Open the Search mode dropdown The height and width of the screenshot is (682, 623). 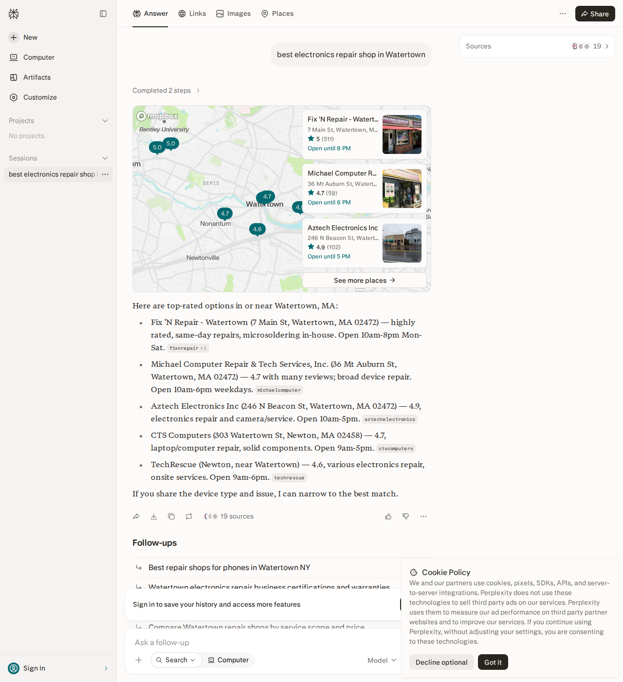176,660
